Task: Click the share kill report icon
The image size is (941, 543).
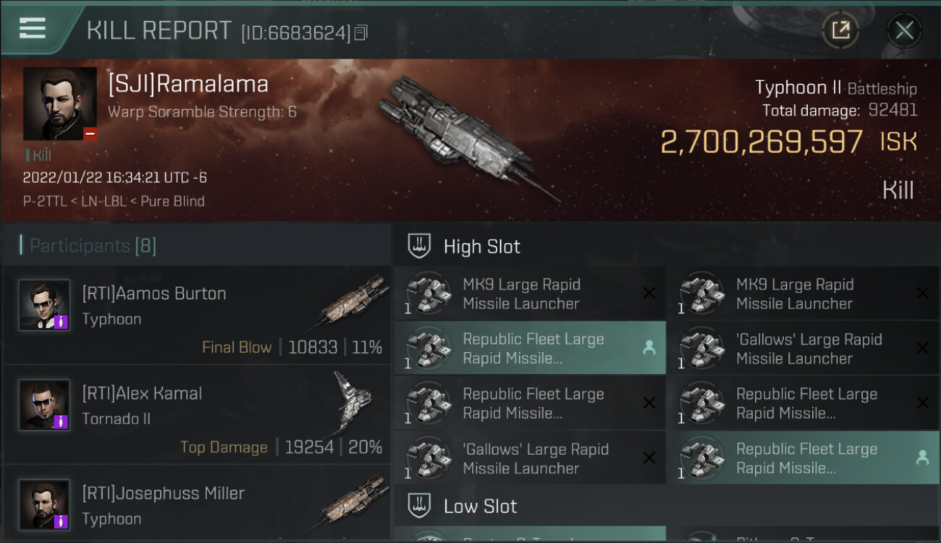Action: coord(840,30)
